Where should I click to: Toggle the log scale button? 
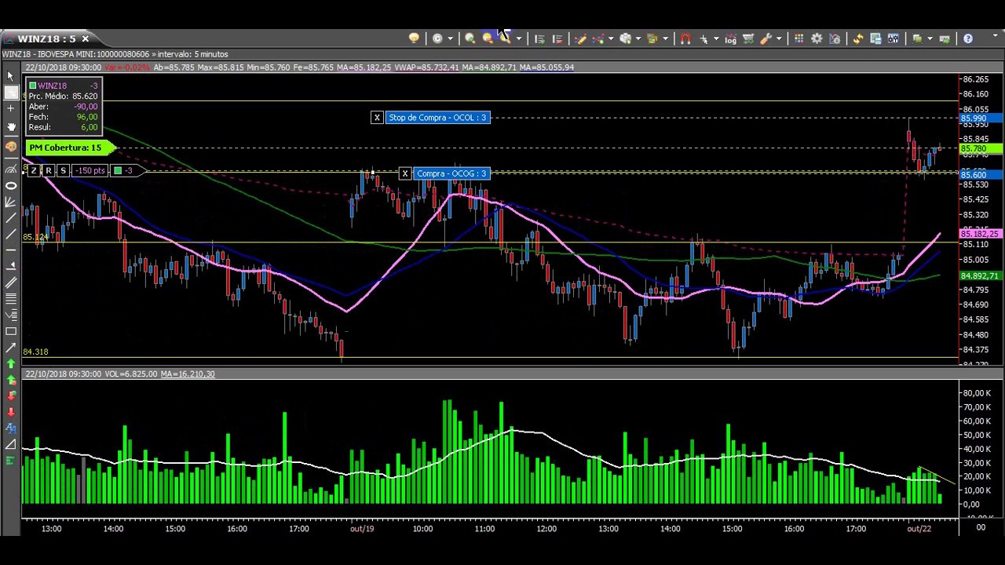[x=730, y=39]
